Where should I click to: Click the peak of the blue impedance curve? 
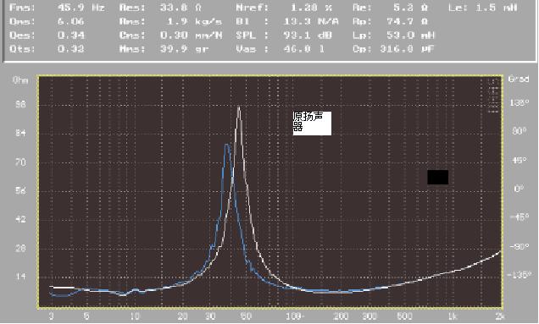pyautogui.click(x=227, y=146)
